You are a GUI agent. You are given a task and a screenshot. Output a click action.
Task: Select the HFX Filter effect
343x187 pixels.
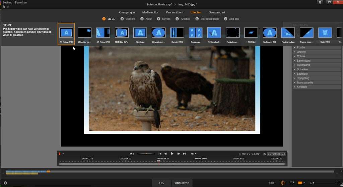251,33
